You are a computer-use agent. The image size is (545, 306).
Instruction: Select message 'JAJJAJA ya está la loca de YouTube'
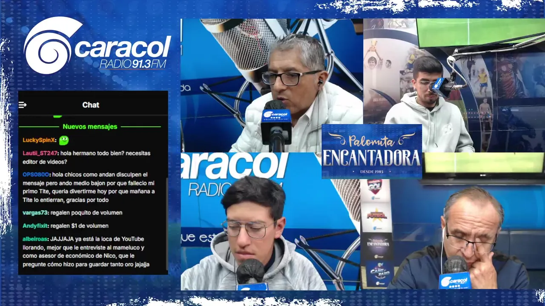coord(87,252)
